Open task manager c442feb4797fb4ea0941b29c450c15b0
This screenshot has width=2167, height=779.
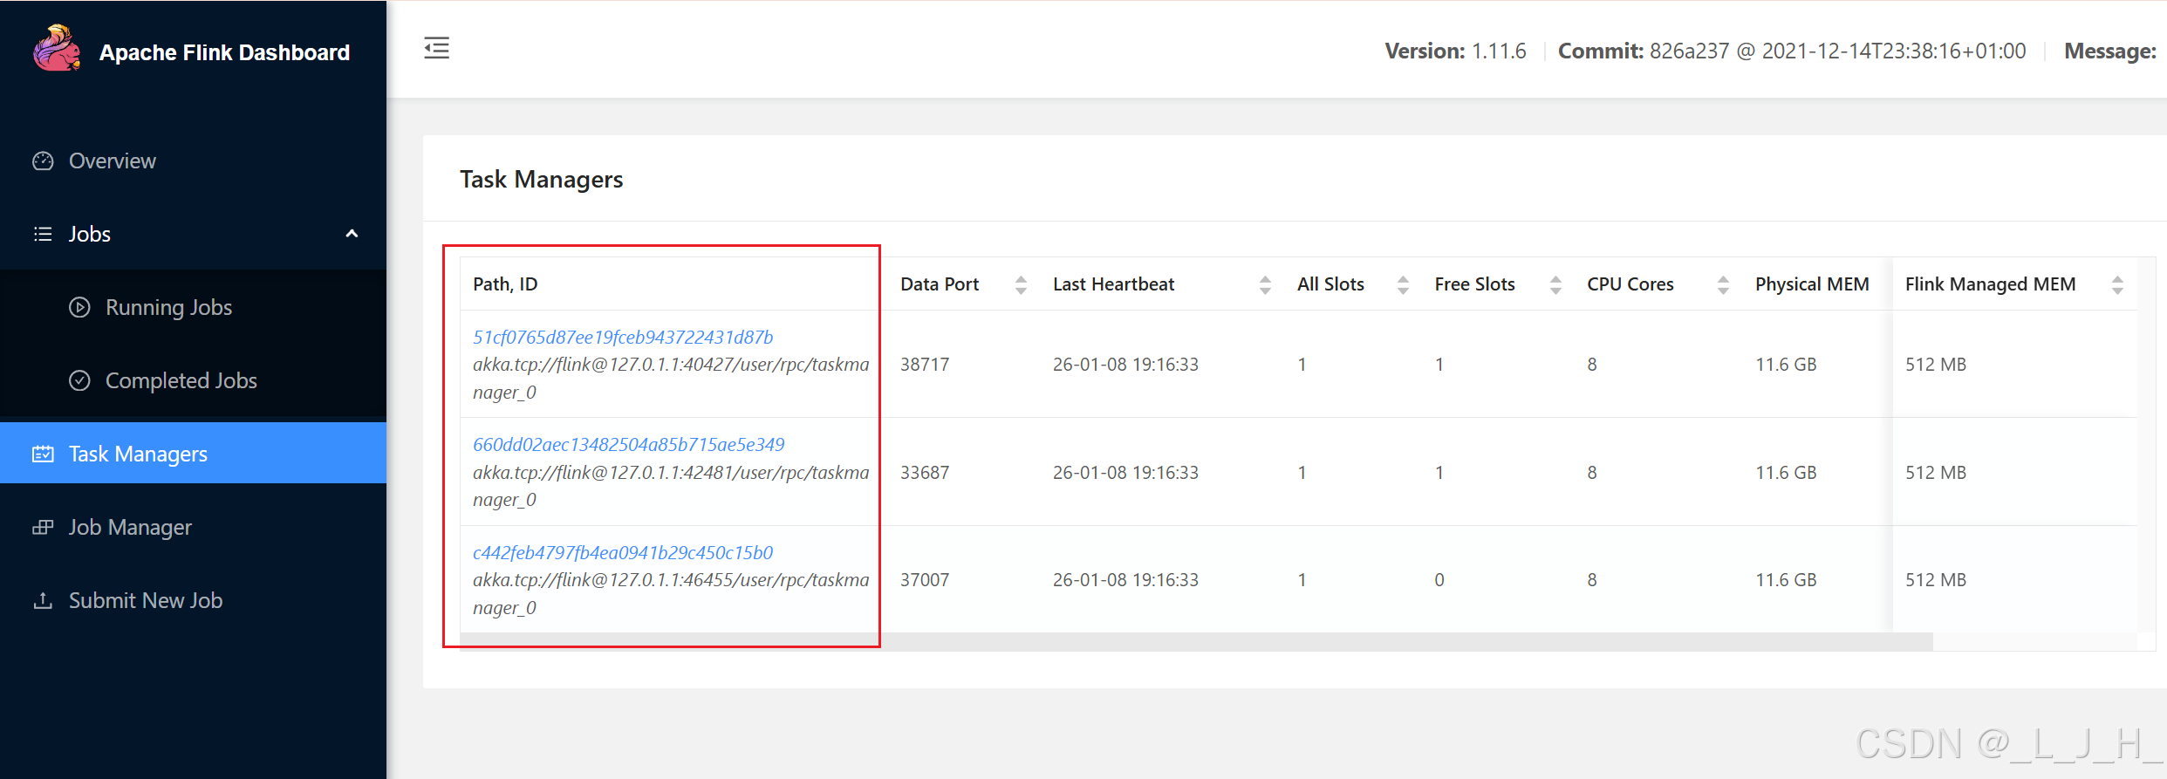click(623, 552)
